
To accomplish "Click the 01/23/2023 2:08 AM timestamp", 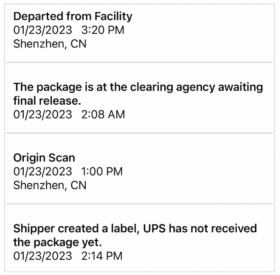I will pyautogui.click(x=69, y=114).
